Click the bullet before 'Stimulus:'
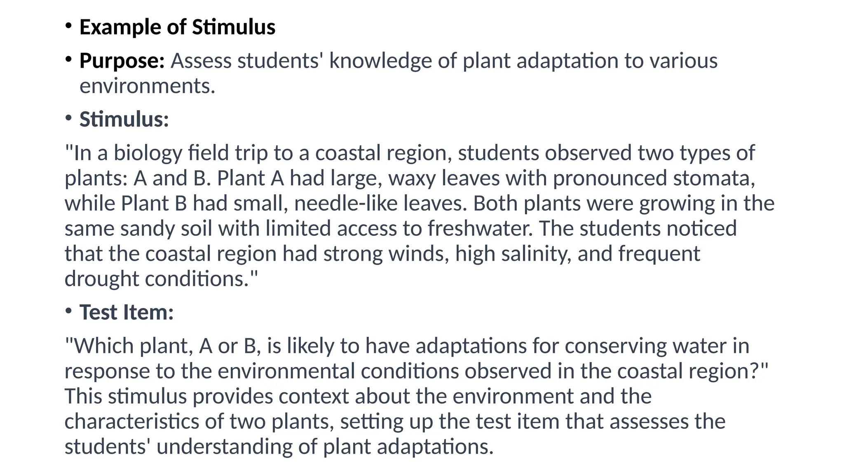844x475 pixels. [x=68, y=118]
